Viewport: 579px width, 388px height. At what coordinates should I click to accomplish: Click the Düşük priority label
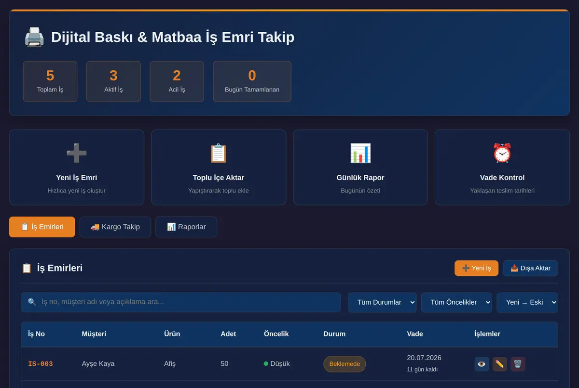pos(277,364)
